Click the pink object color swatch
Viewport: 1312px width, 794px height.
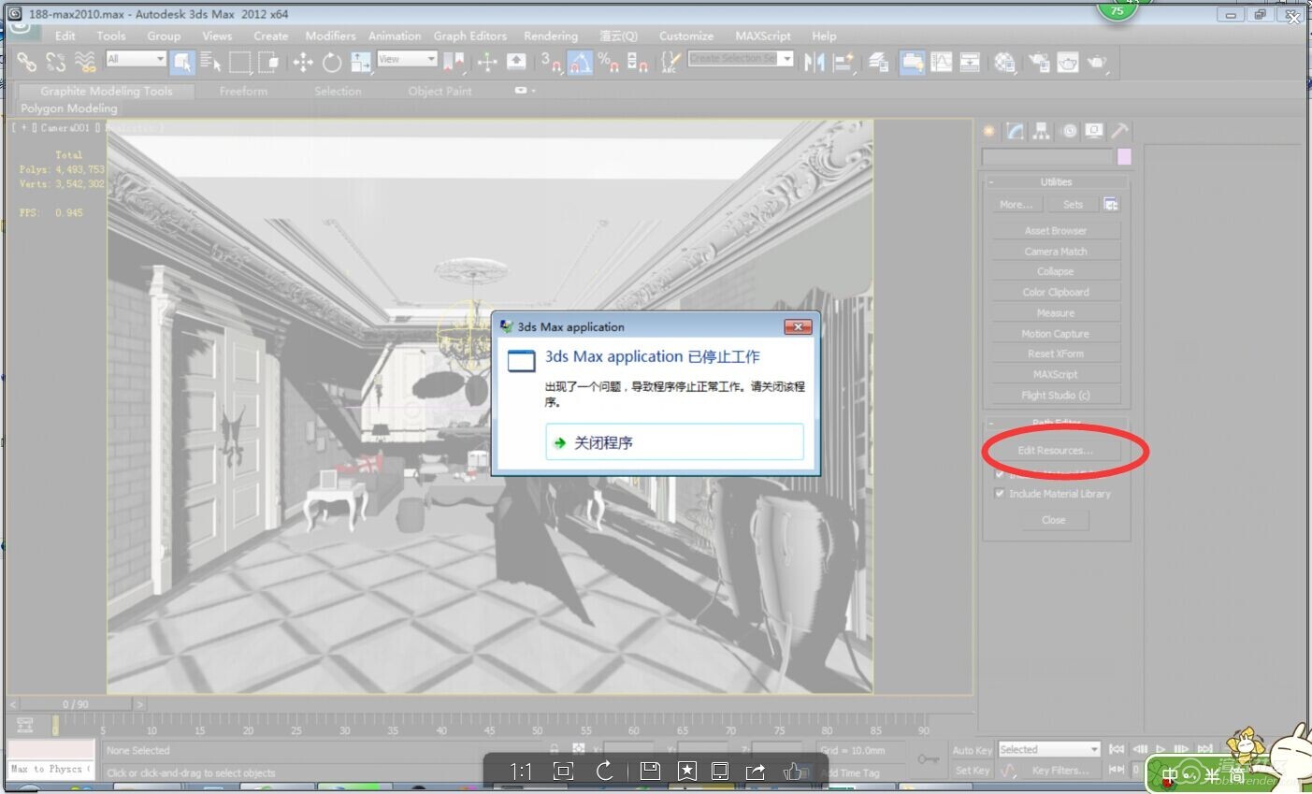click(x=1124, y=157)
